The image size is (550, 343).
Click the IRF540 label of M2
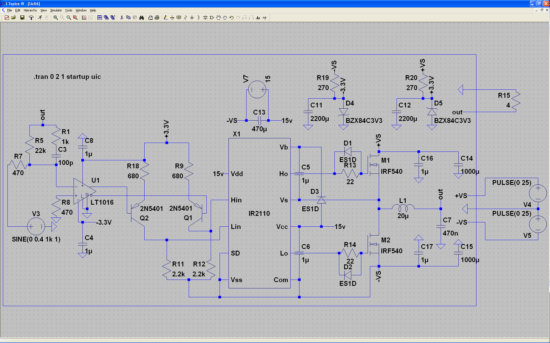coord(392,251)
